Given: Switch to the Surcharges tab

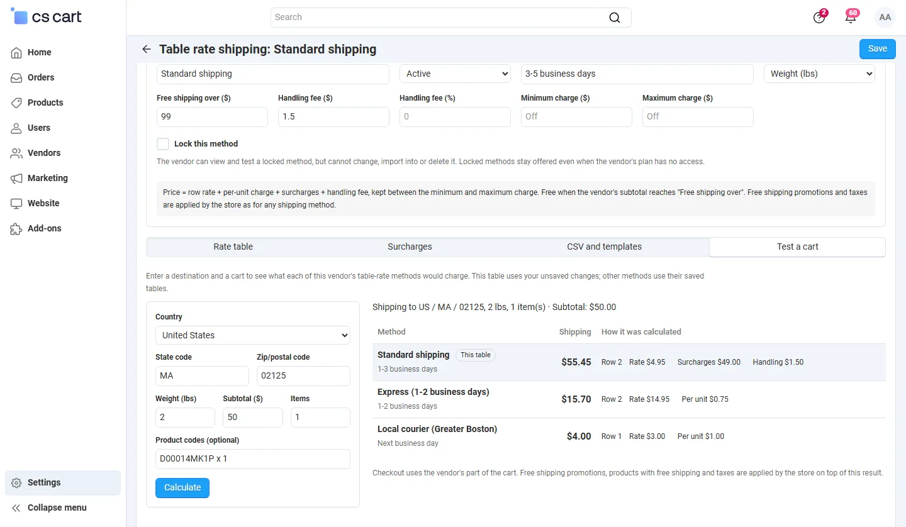Looking at the screenshot, I should pyautogui.click(x=410, y=247).
